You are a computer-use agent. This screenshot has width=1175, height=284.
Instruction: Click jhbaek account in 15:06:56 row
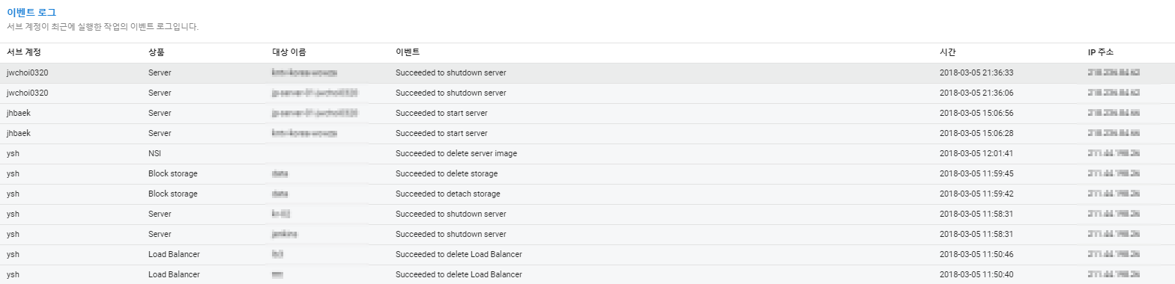click(19, 114)
